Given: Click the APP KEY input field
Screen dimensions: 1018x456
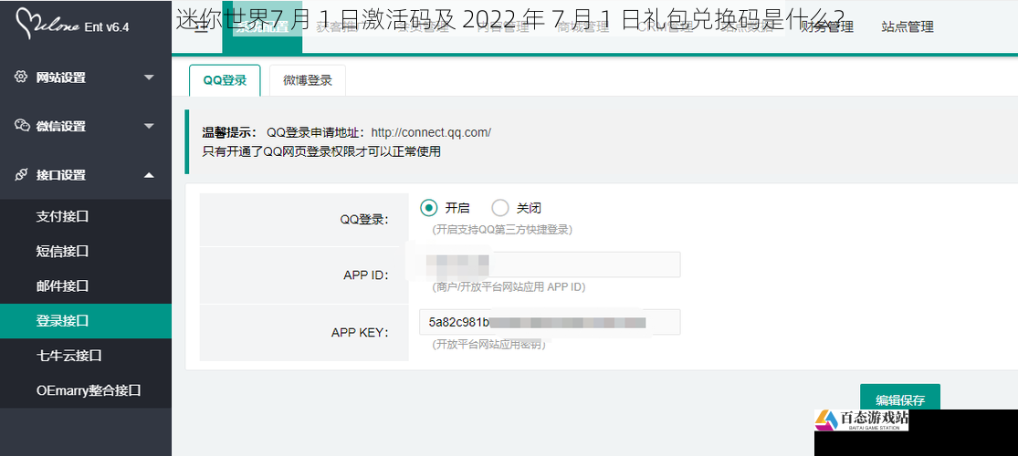Looking at the screenshot, I should 550,322.
